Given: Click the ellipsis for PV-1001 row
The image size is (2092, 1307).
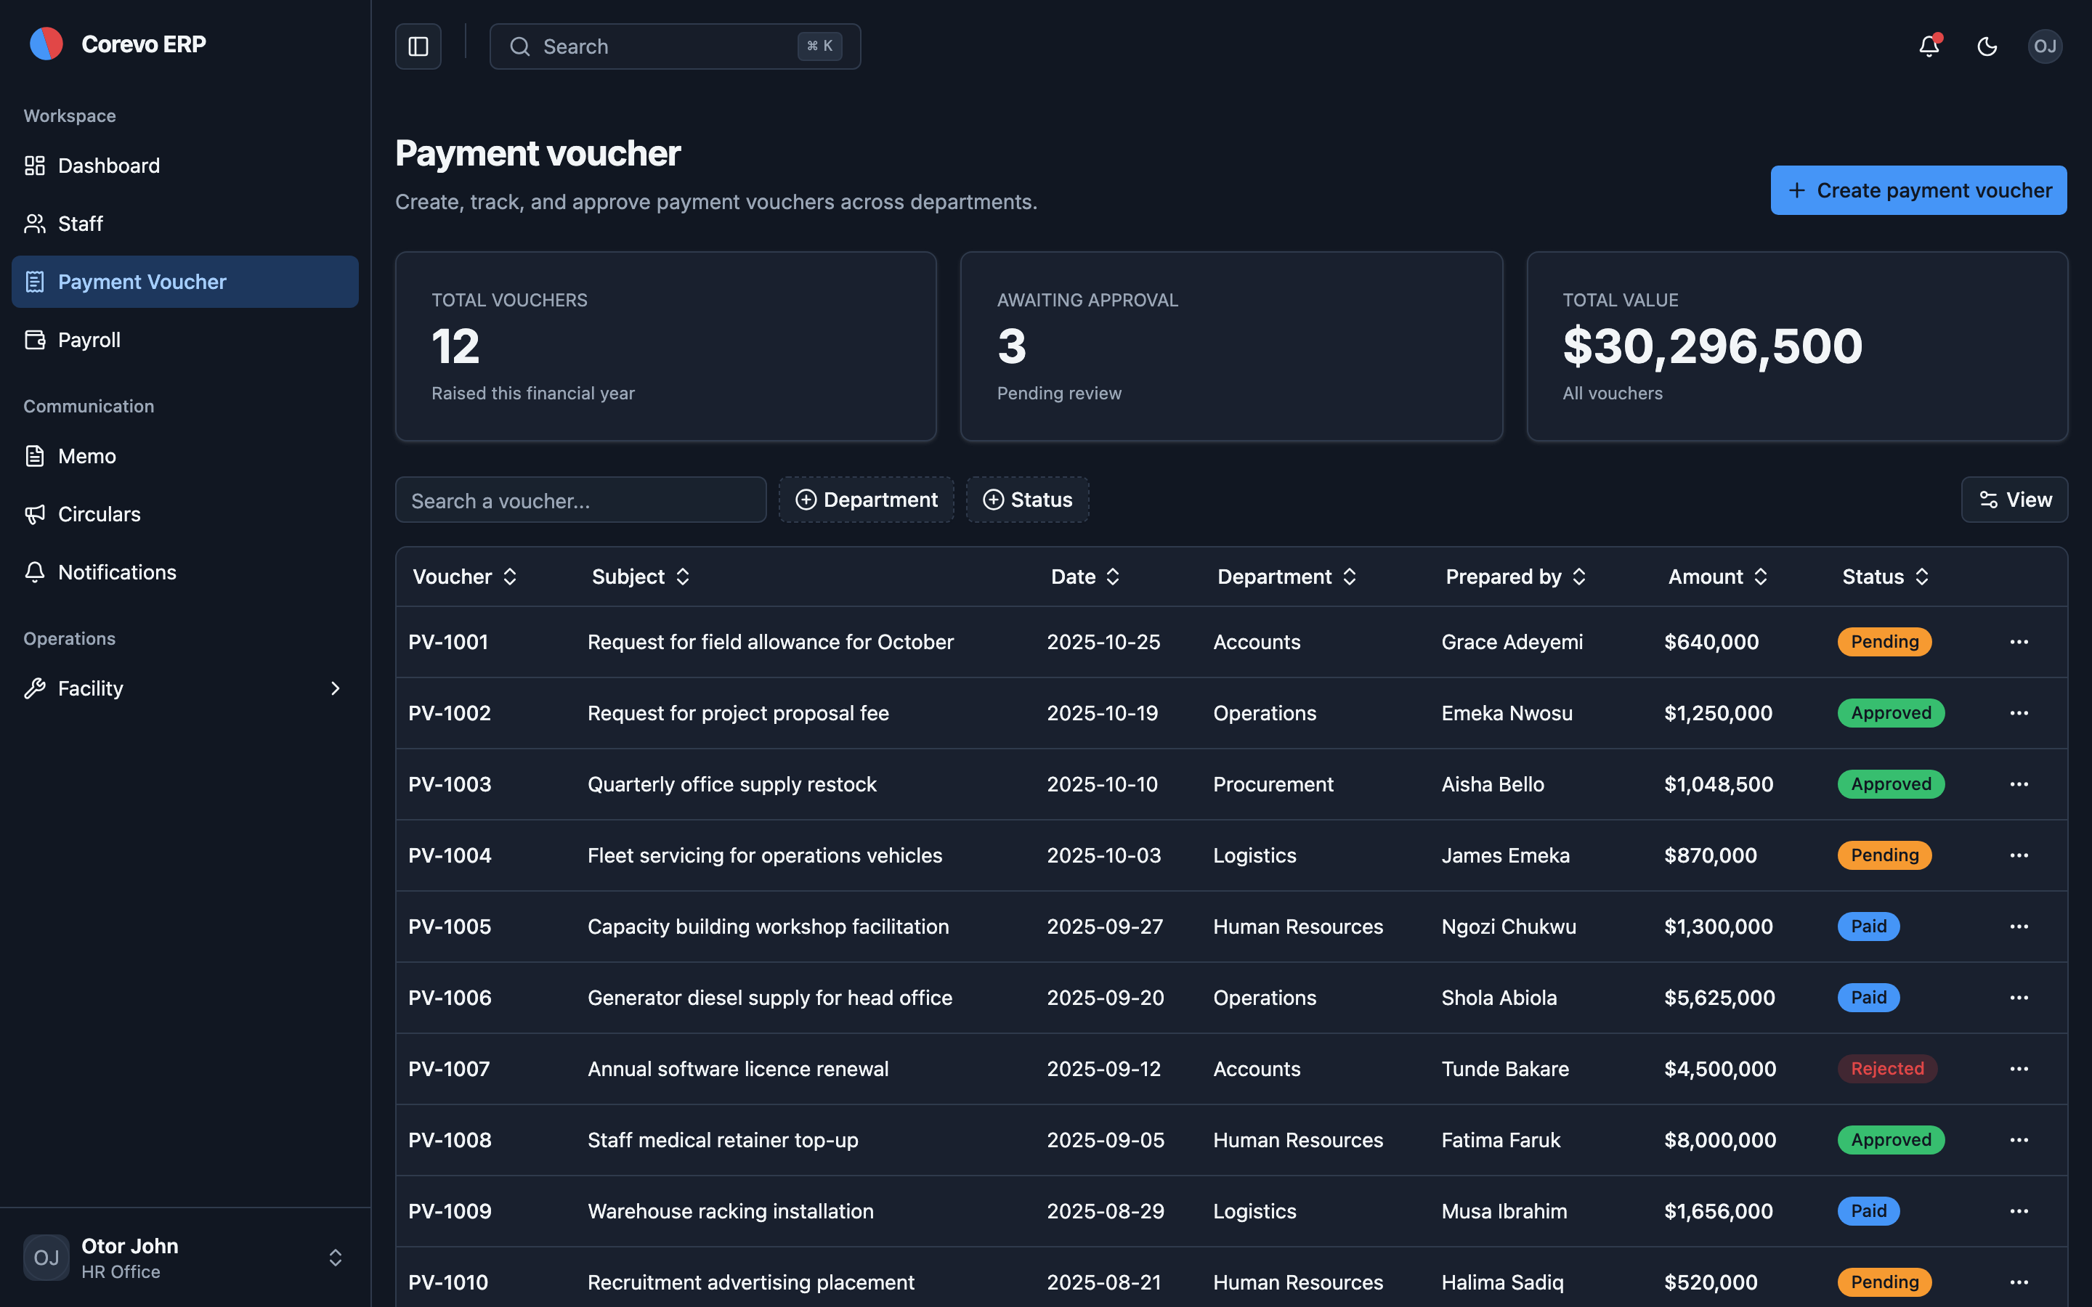Looking at the screenshot, I should 2019,643.
